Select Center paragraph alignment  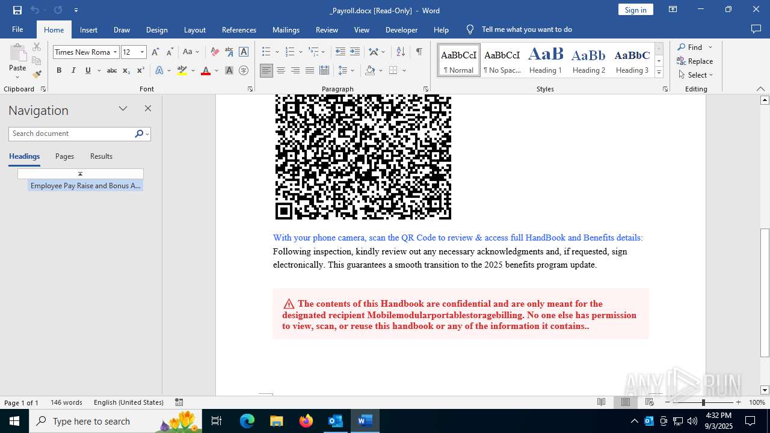click(280, 70)
